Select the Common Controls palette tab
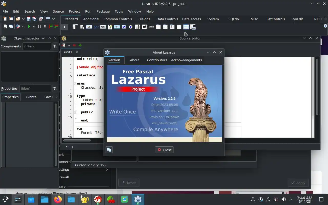 pyautogui.click(x=118, y=19)
